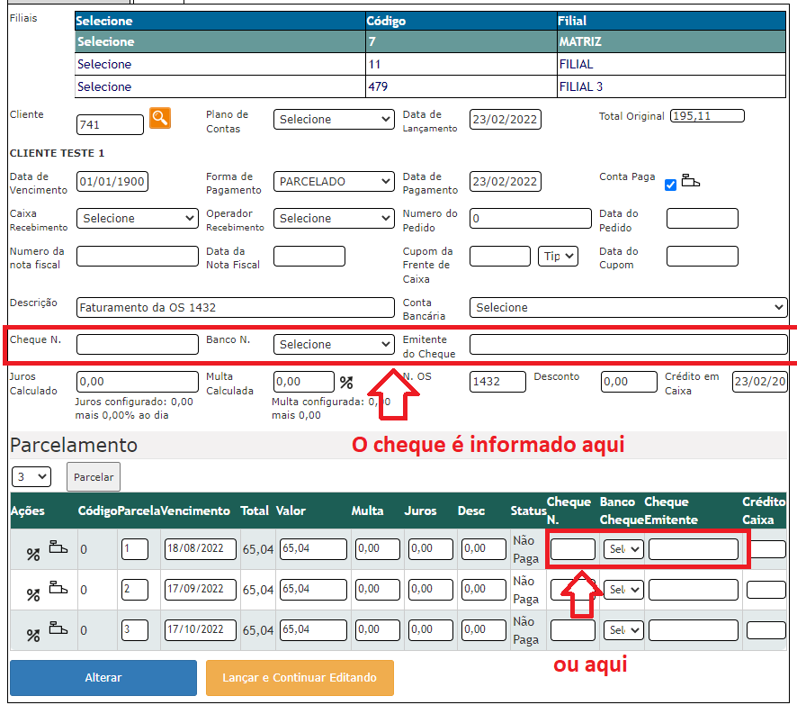
Task: Open the Plano de Contas dropdown
Action: point(334,120)
